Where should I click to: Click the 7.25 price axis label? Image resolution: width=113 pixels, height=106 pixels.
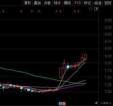tap(108, 85)
